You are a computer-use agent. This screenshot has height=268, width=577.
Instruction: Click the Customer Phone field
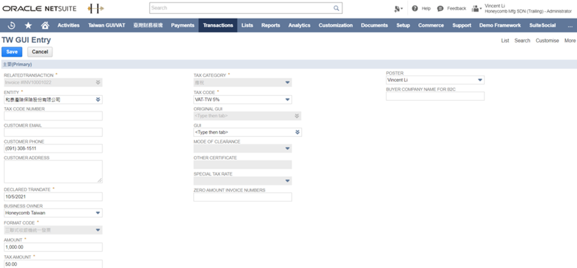pyautogui.click(x=53, y=148)
